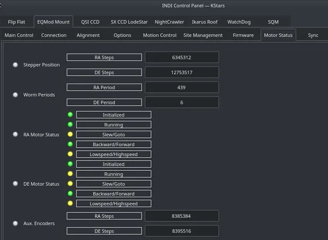The image size is (328, 240).
Task: Open the Ikarus Roof tab
Action: coord(205,22)
